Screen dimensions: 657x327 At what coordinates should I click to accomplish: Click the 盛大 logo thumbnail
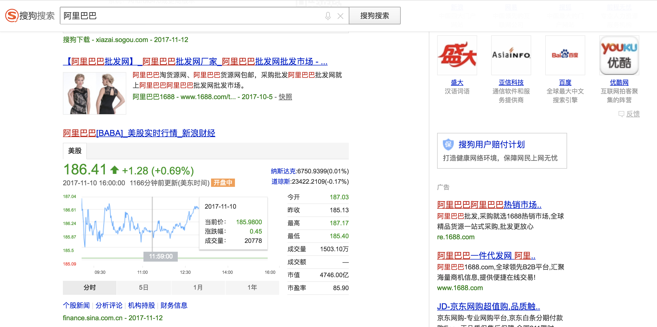457,55
